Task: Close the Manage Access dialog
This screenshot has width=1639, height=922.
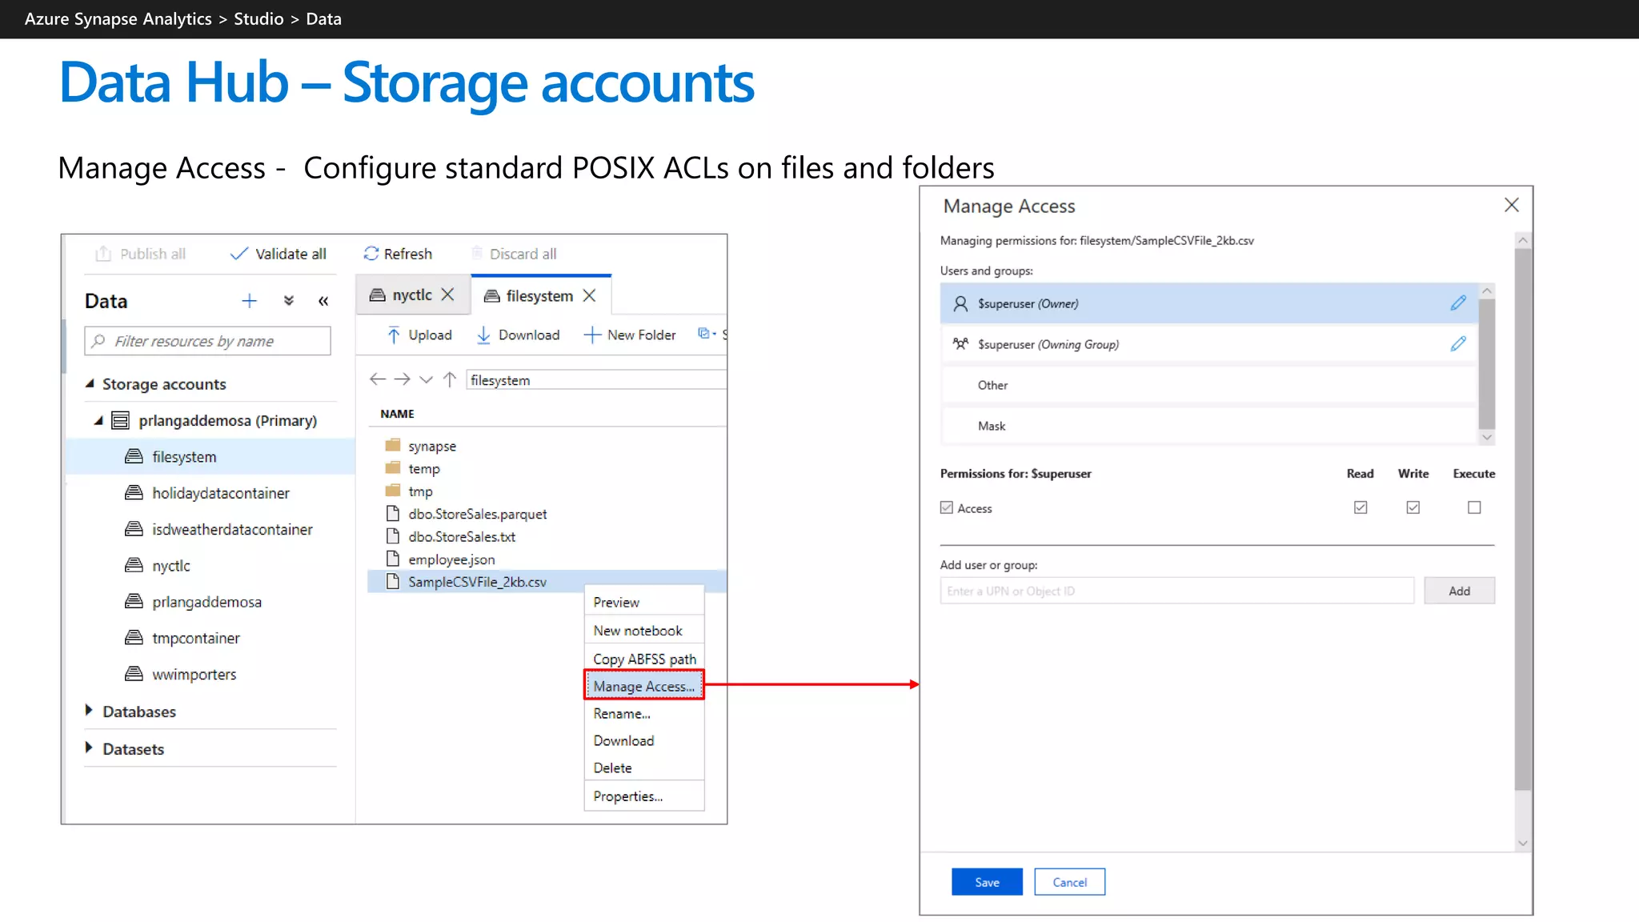Action: pos(1511,205)
